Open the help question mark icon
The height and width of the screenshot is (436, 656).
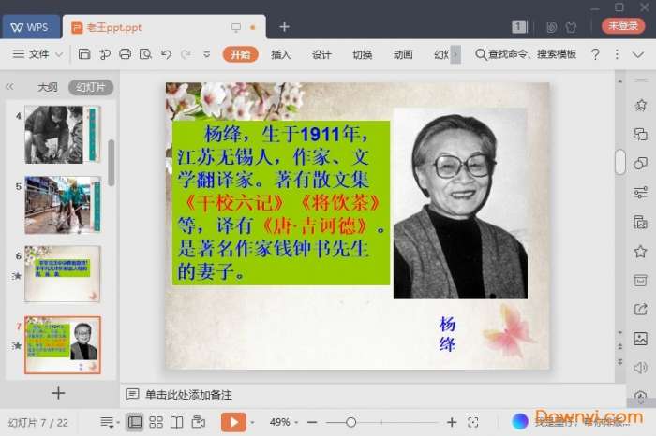[595, 54]
